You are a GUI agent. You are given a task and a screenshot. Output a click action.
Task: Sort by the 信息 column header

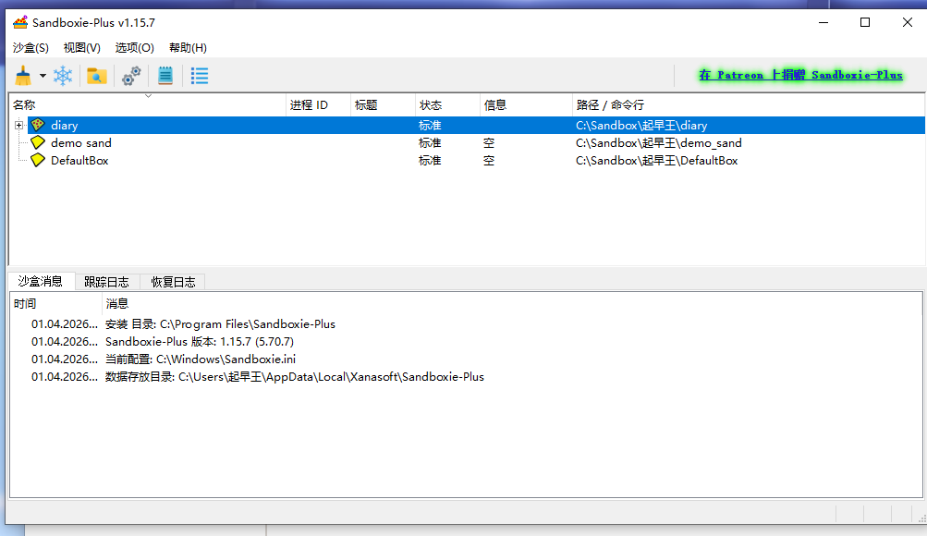526,104
